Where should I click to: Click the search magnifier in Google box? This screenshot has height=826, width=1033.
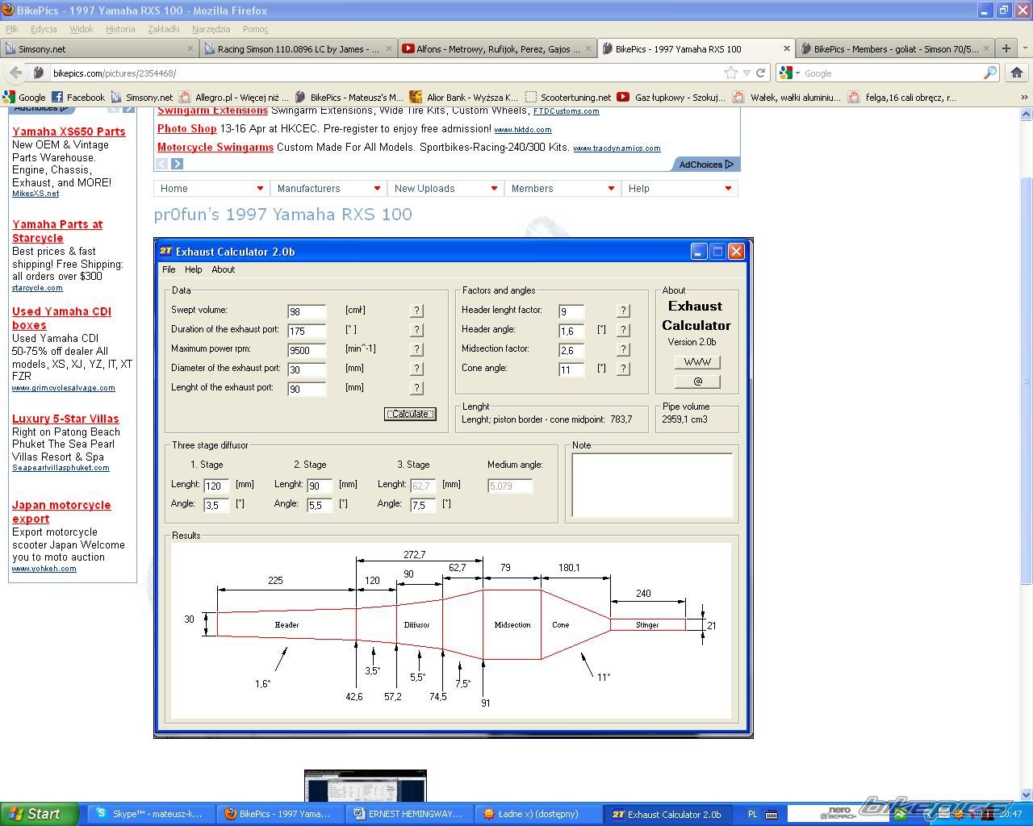point(990,73)
